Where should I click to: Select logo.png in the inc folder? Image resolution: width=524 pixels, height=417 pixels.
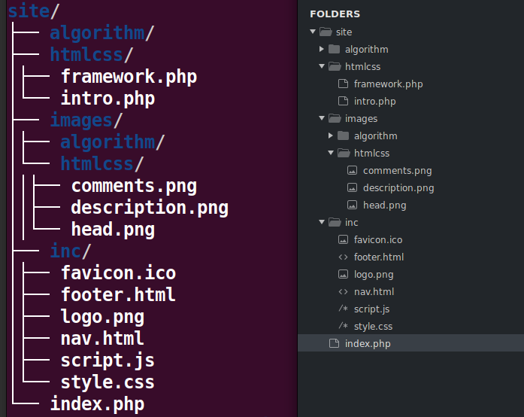tap(374, 275)
